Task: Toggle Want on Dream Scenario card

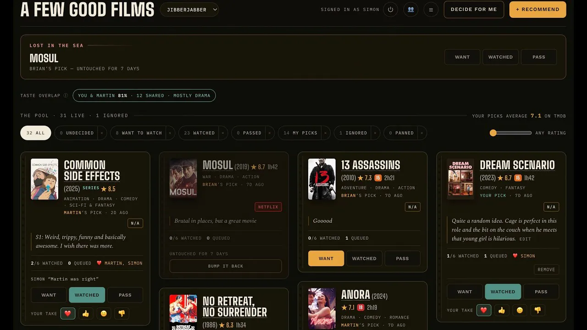Action: click(465, 291)
